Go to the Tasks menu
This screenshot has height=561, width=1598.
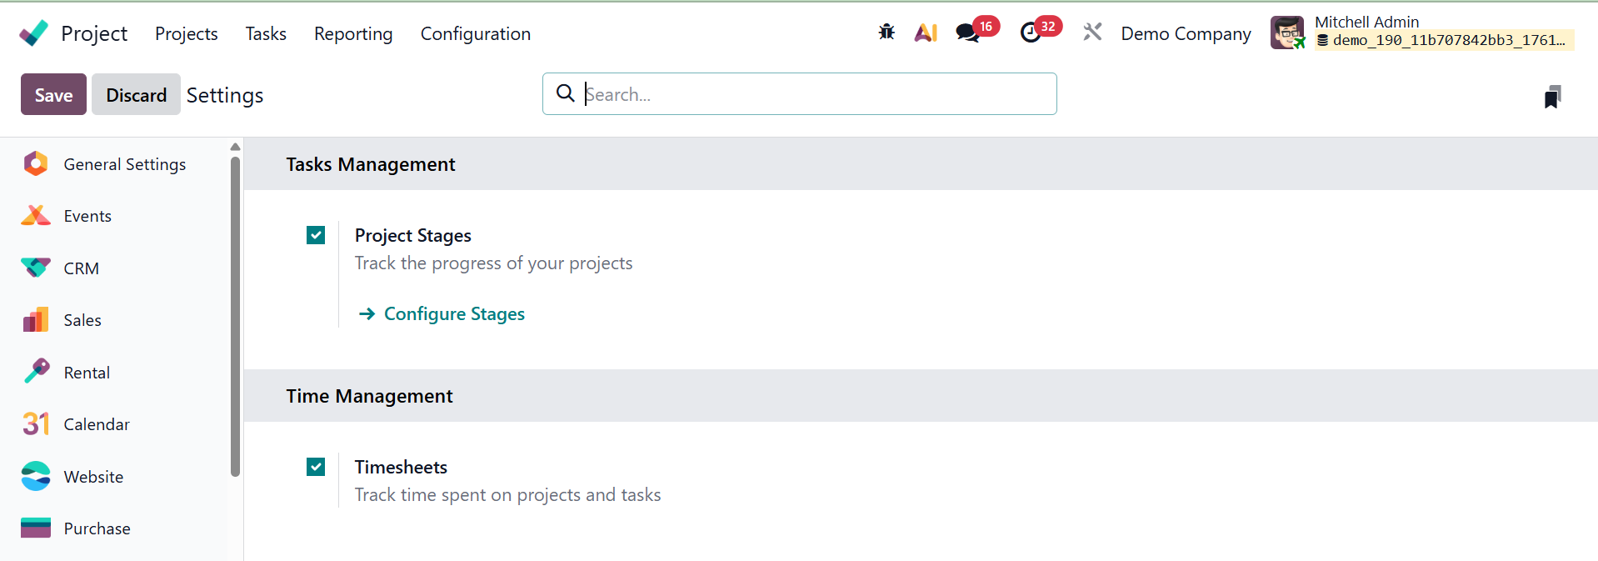pyautogui.click(x=266, y=33)
